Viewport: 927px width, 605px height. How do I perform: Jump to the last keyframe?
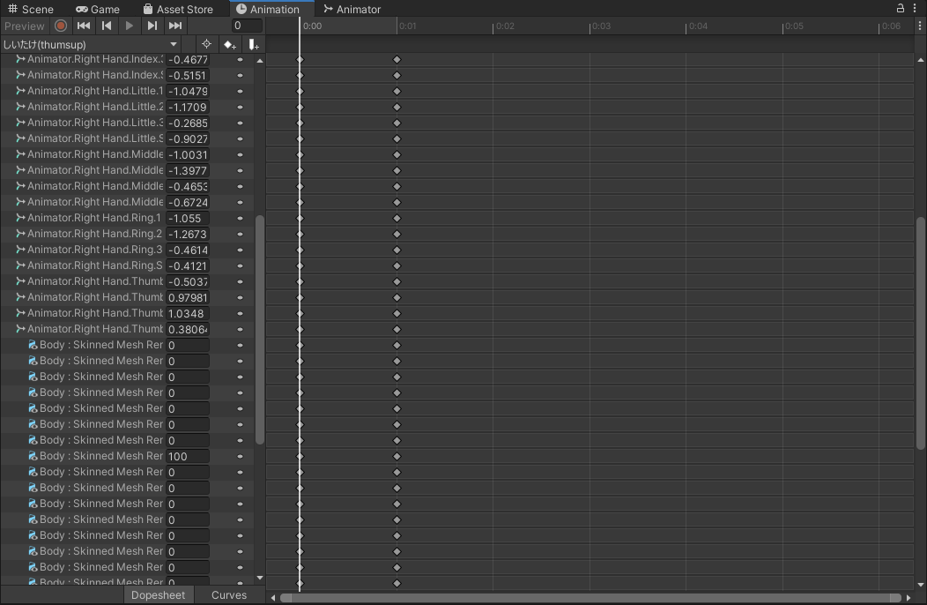174,26
